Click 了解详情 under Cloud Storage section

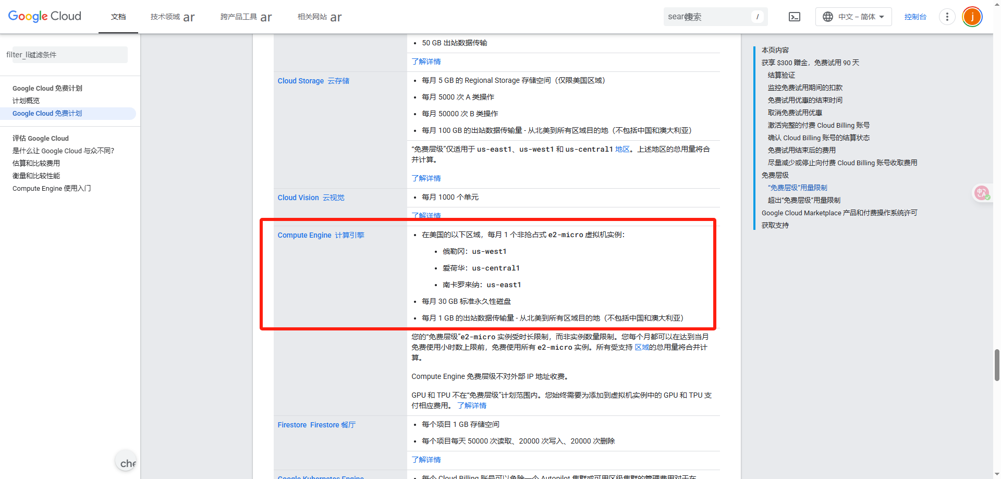tap(426, 178)
